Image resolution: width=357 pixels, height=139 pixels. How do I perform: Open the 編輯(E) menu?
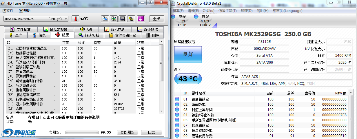click(x=194, y=11)
